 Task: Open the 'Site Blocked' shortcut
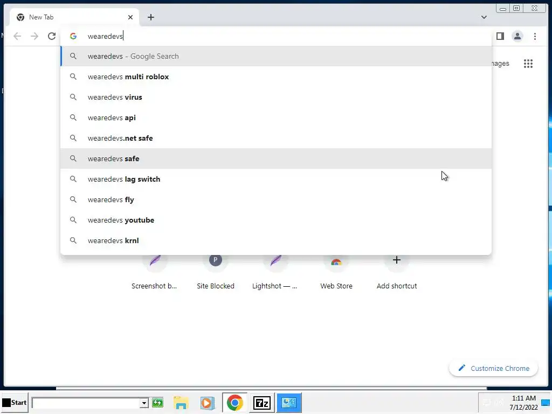click(216, 271)
